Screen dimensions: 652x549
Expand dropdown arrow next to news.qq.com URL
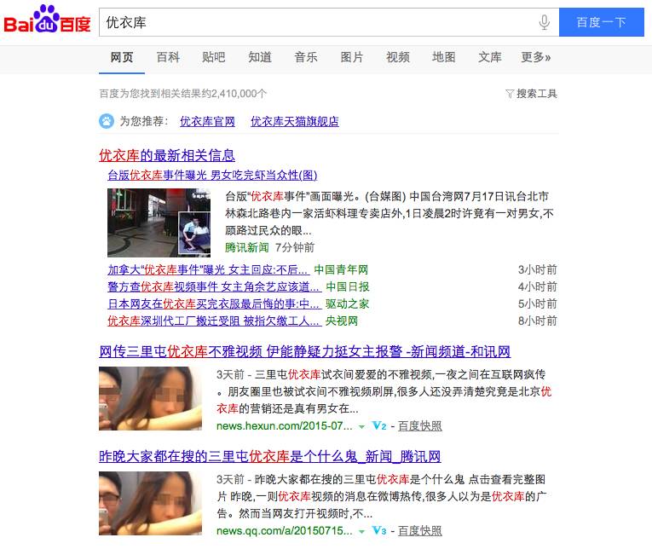tap(361, 532)
